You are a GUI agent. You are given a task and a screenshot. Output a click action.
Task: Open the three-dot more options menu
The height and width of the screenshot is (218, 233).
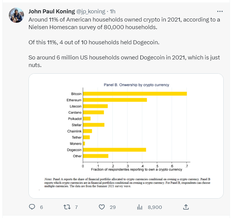coord(221,11)
